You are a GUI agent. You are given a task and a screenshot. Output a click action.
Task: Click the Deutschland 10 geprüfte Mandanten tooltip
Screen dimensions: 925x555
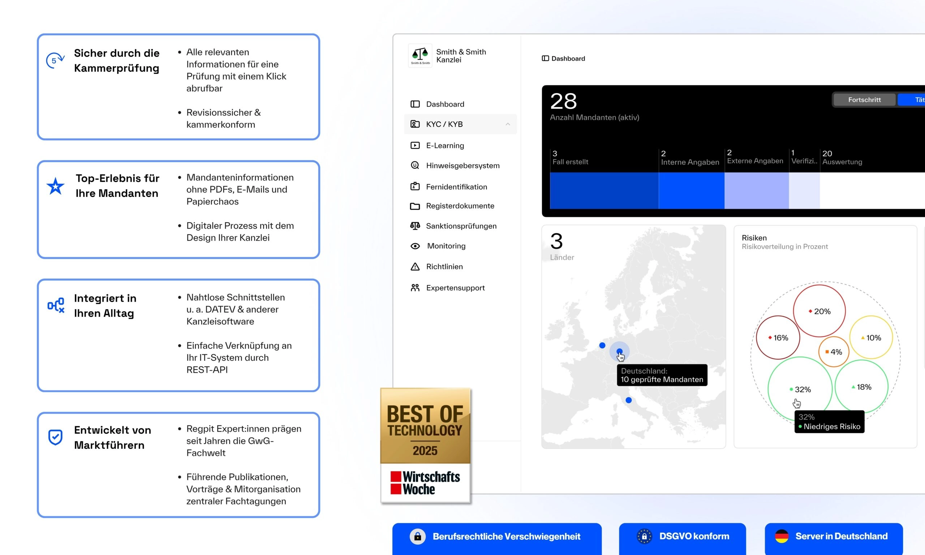[662, 375]
